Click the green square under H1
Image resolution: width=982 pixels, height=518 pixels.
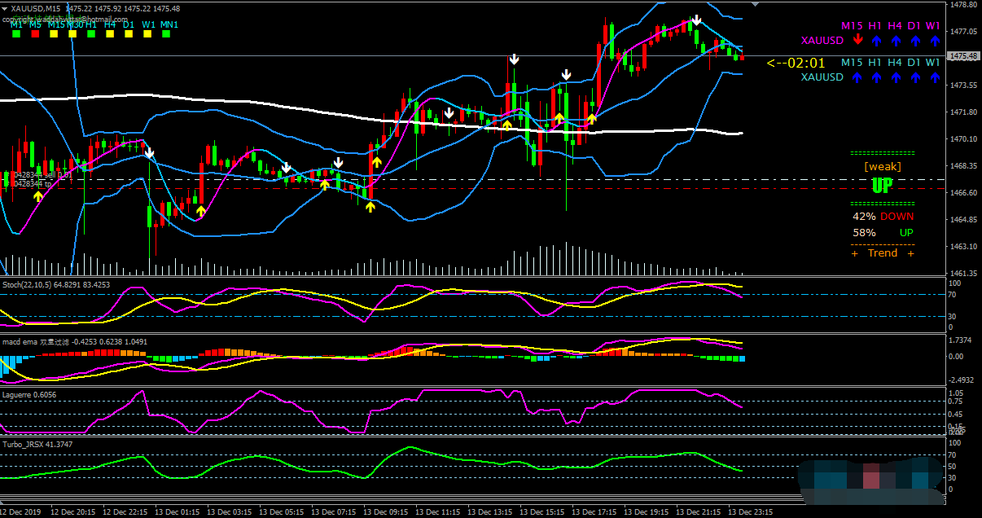point(91,35)
